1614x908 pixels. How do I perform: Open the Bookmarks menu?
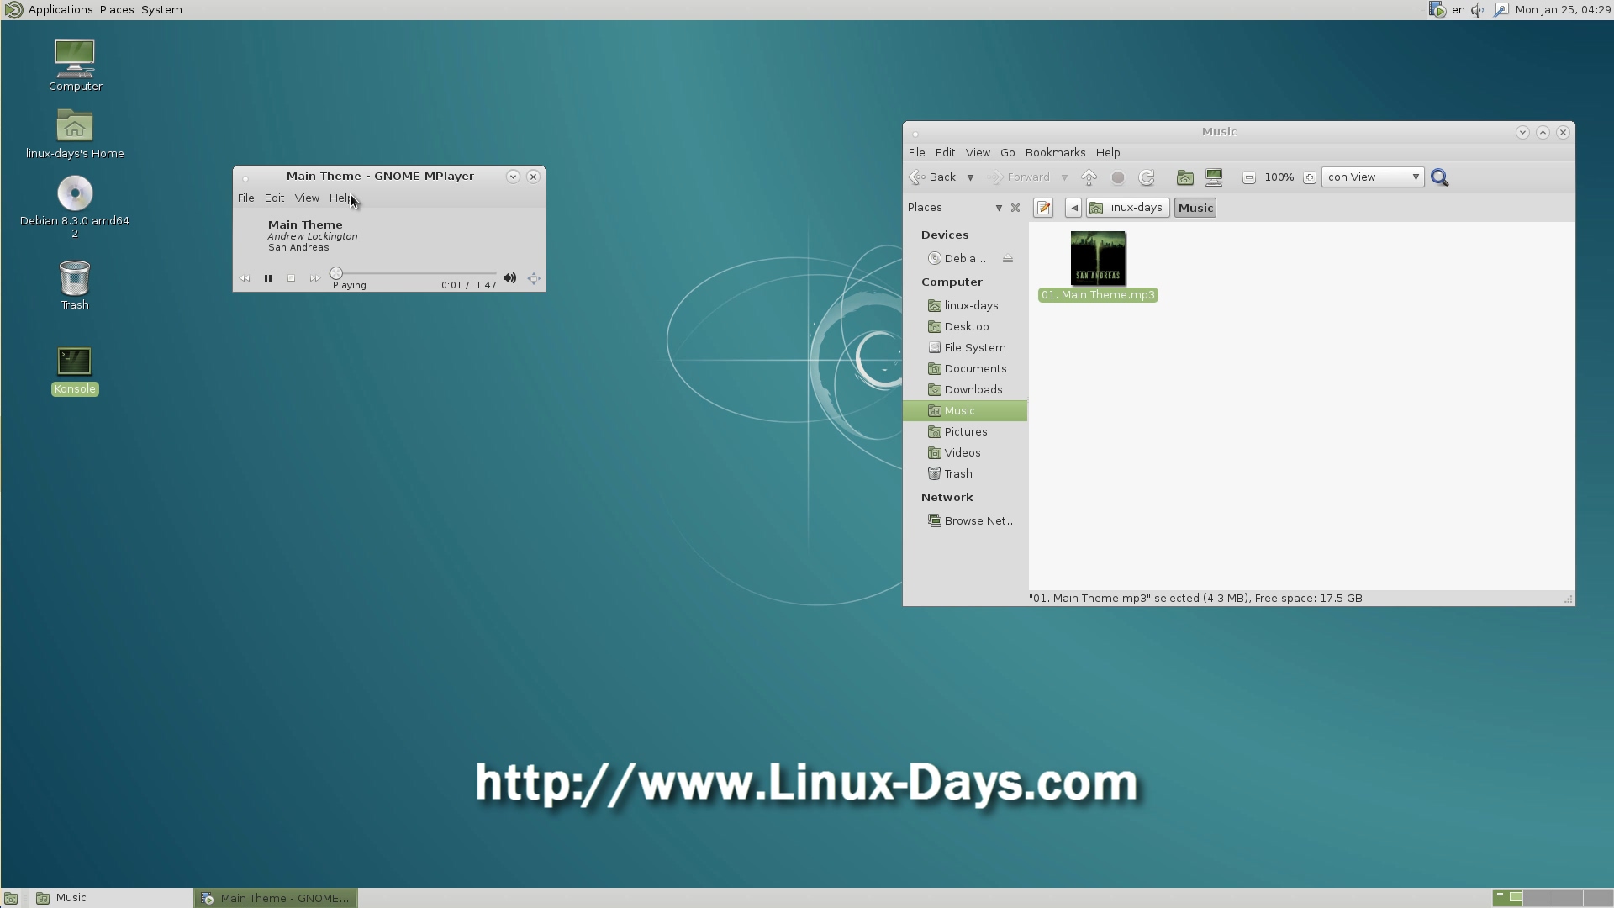pos(1055,153)
